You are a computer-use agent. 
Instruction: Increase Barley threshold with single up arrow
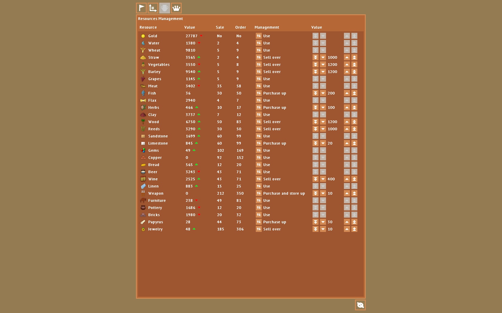(347, 72)
